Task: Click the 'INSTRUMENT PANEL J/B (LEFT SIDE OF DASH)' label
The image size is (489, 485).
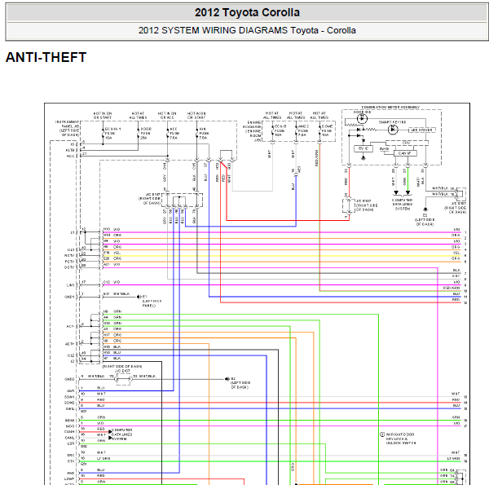Action: pos(67,128)
